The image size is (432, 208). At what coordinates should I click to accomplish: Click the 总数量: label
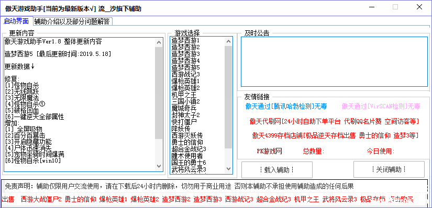[314, 151]
